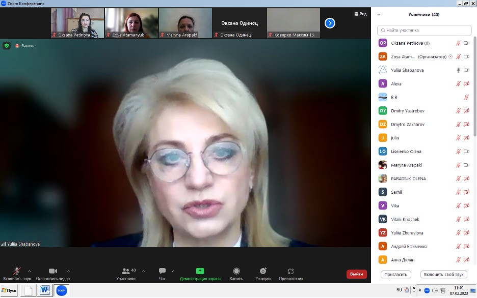Open audio options arrow beside Включить звук
477x298 pixels.
[30, 271]
